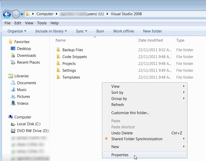Expand arrow before Computer in address bar
This screenshot has width=206, height=161.
click(x=33, y=14)
